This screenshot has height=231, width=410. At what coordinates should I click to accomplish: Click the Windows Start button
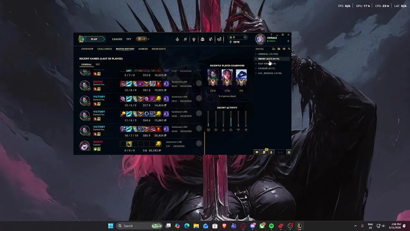pyautogui.click(x=111, y=226)
